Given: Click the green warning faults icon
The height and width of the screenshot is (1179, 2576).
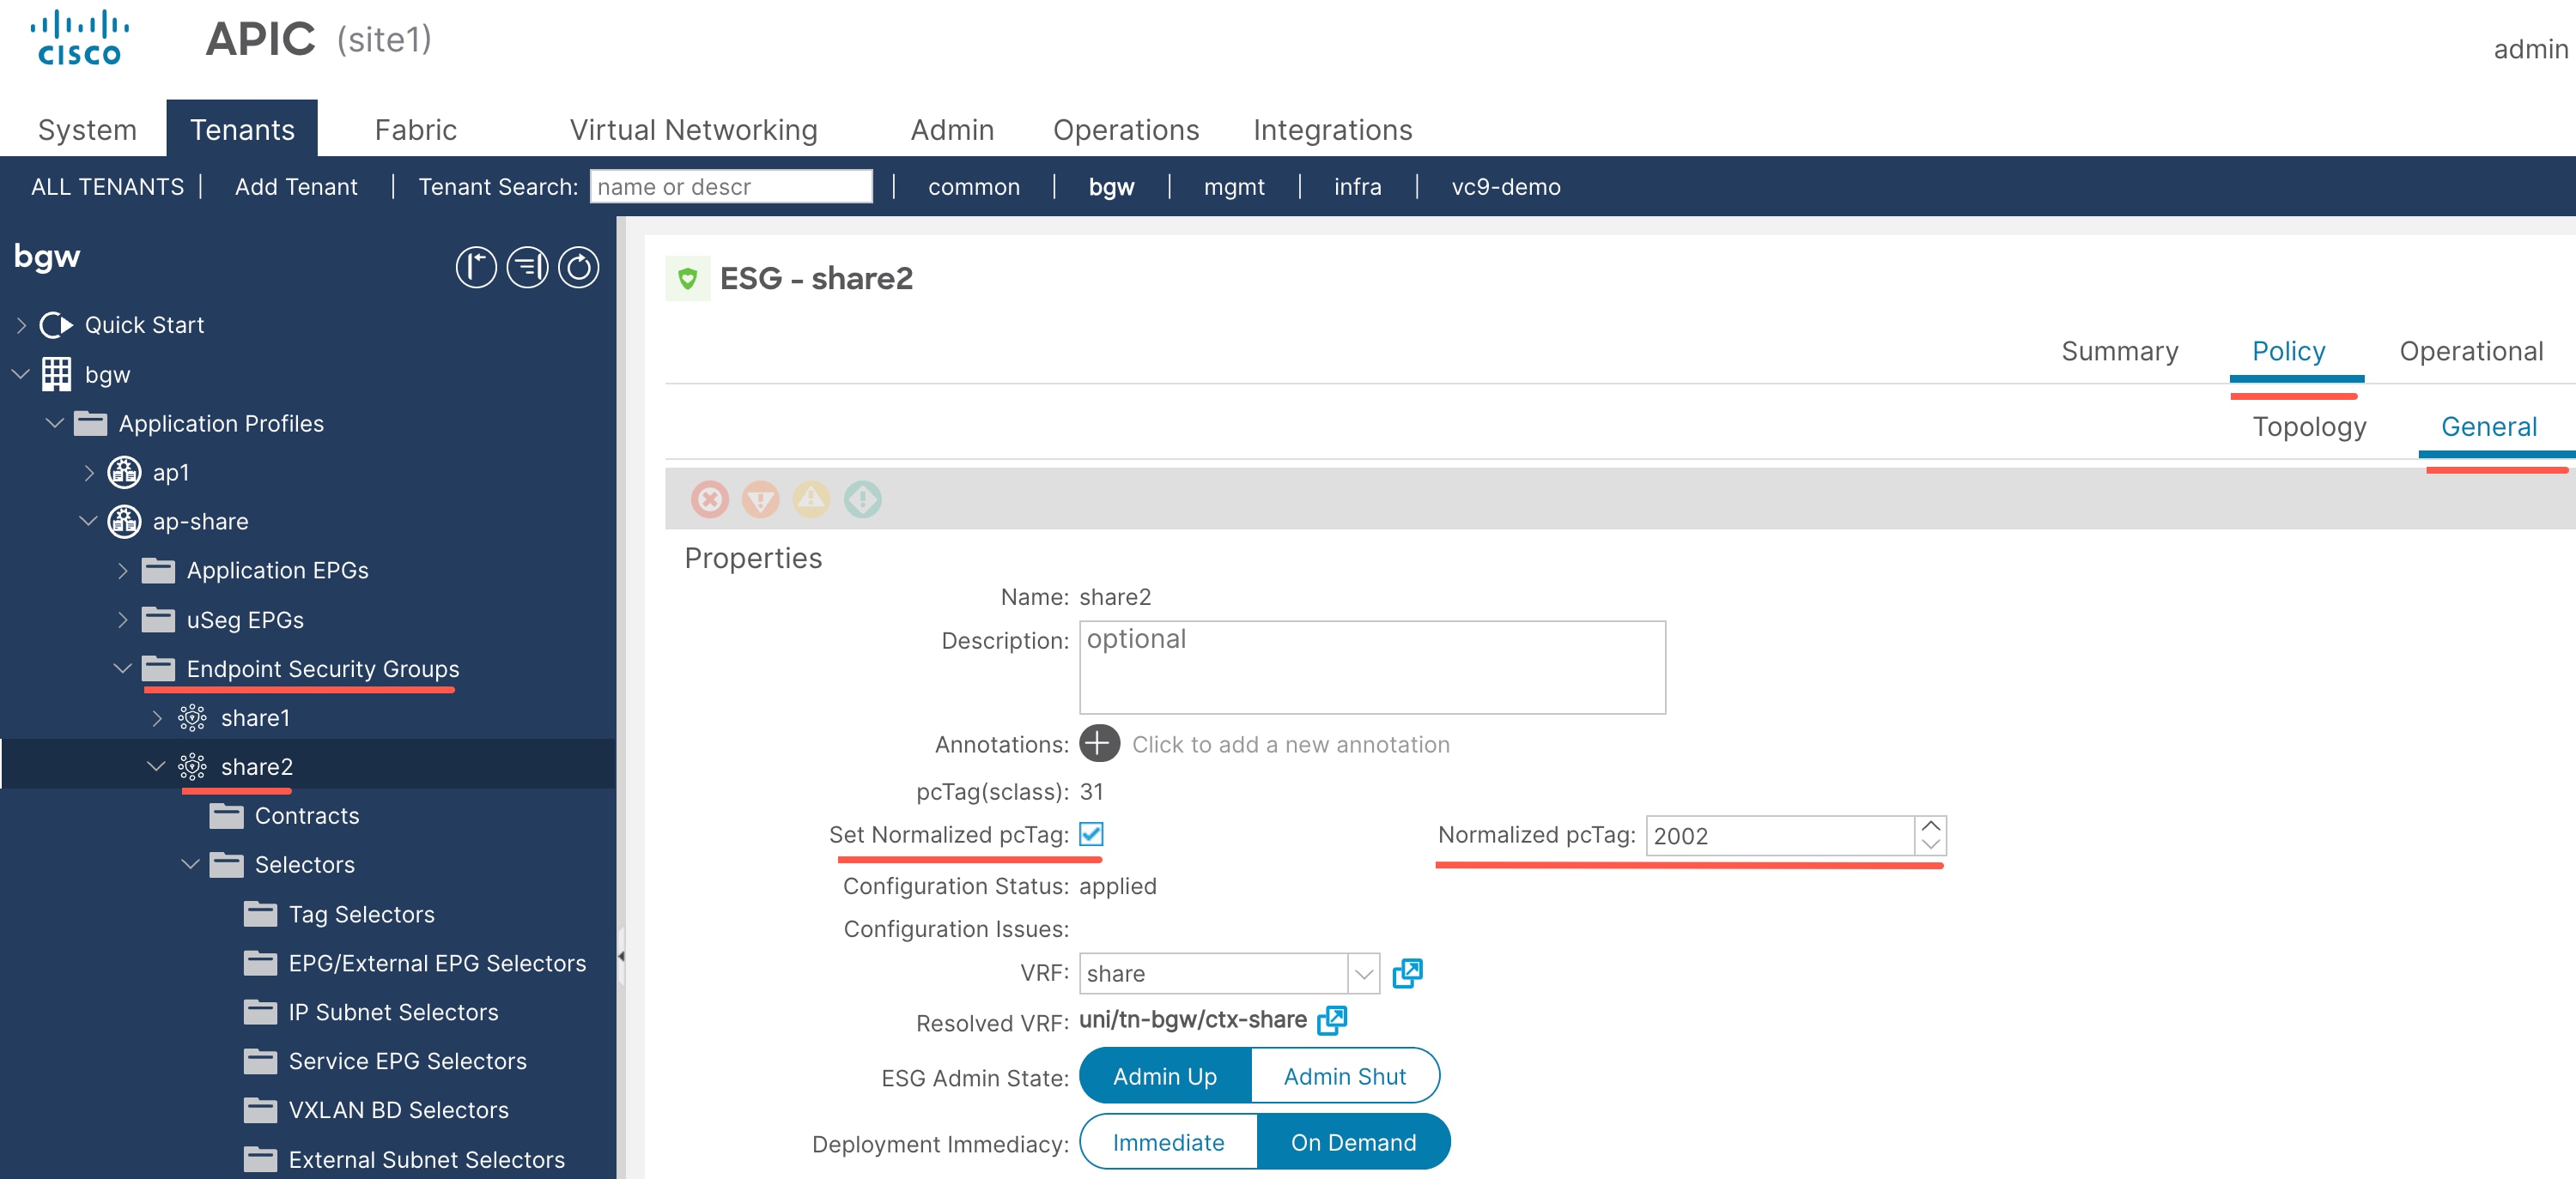Looking at the screenshot, I should (862, 499).
